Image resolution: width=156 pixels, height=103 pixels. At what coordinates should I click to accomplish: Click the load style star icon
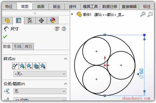click(43, 66)
